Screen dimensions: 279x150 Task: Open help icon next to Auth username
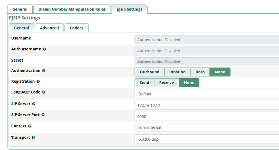44,49
